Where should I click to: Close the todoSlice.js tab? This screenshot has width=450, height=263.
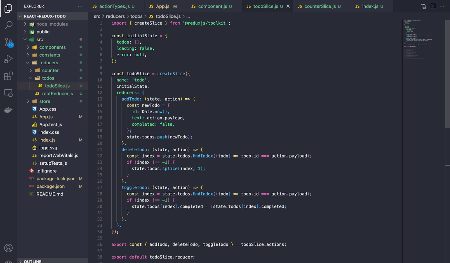click(x=288, y=6)
